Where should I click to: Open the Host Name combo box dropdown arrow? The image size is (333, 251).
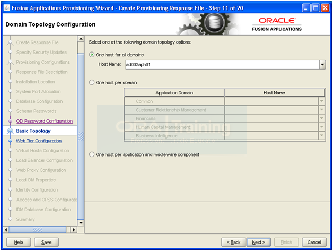click(x=322, y=65)
